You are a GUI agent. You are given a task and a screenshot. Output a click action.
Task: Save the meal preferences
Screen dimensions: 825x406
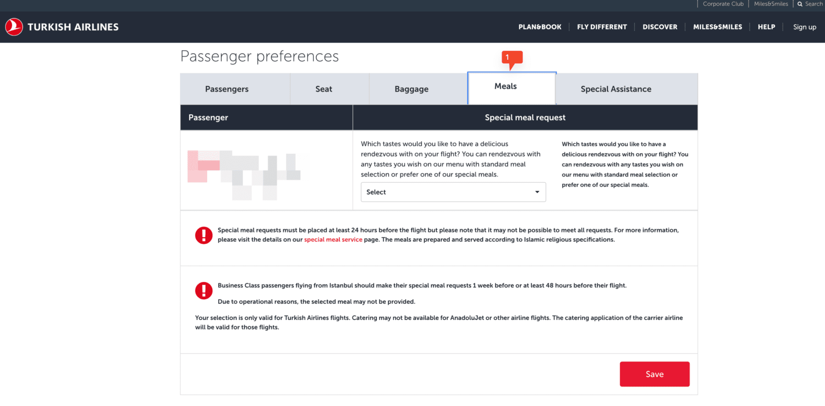[654, 374]
